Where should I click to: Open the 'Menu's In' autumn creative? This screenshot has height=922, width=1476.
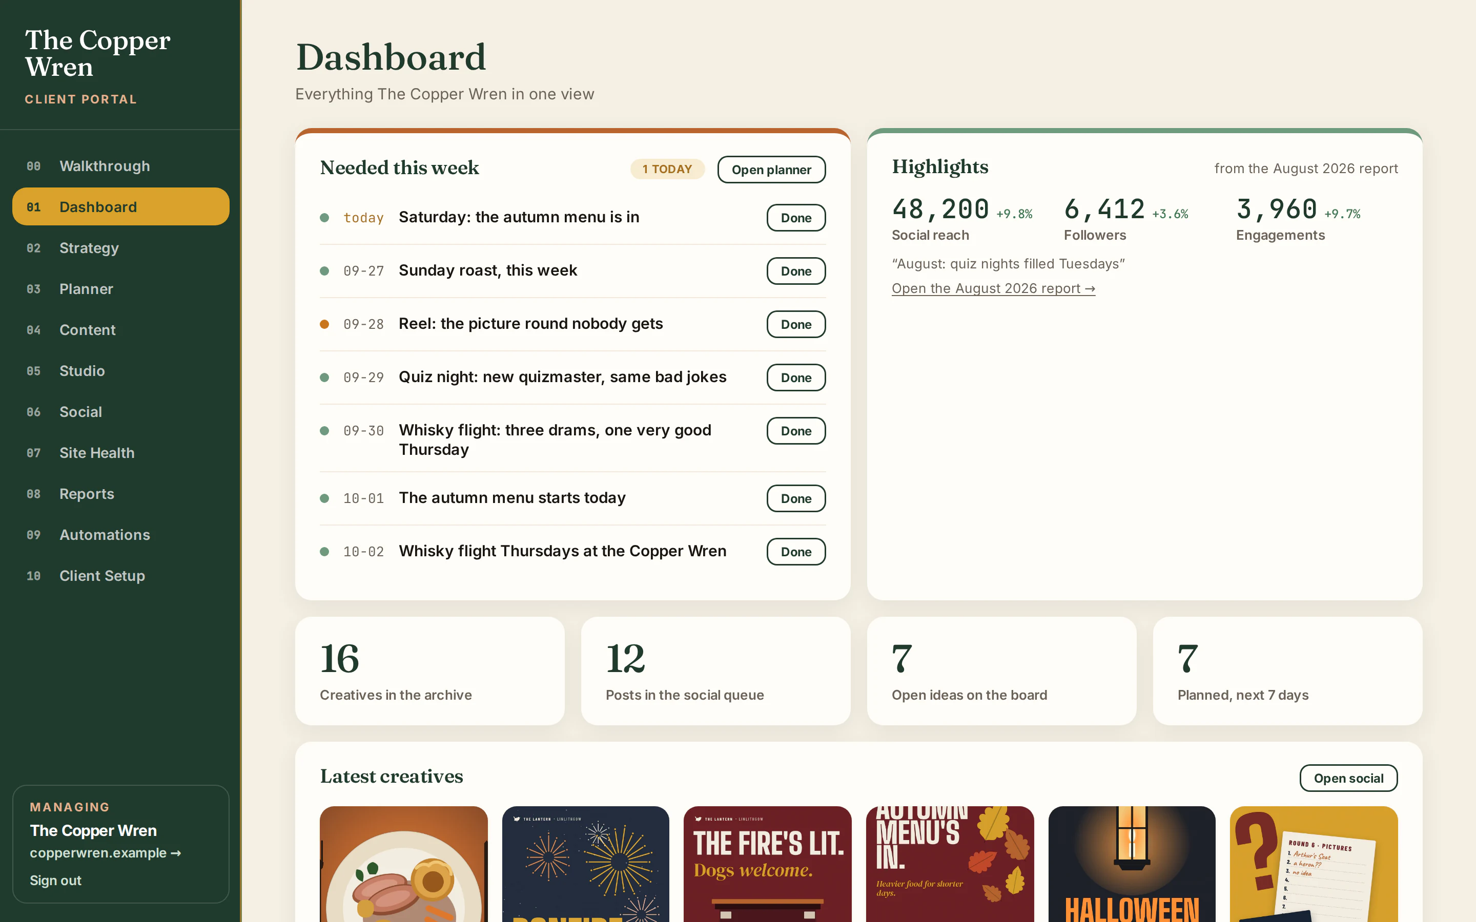click(x=950, y=864)
